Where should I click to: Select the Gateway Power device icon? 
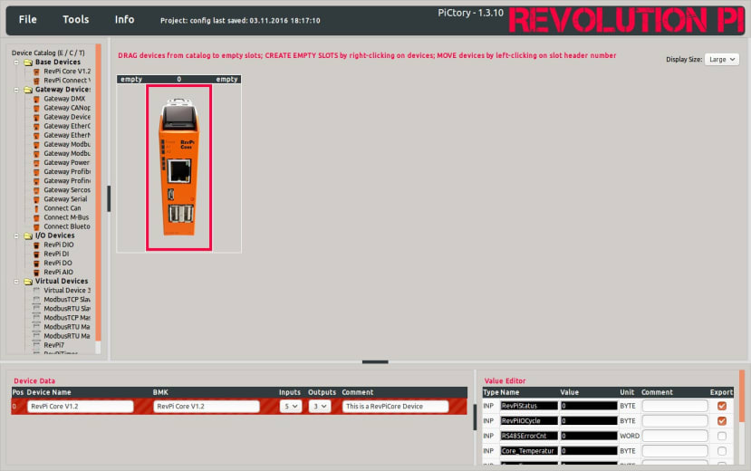[x=36, y=163]
